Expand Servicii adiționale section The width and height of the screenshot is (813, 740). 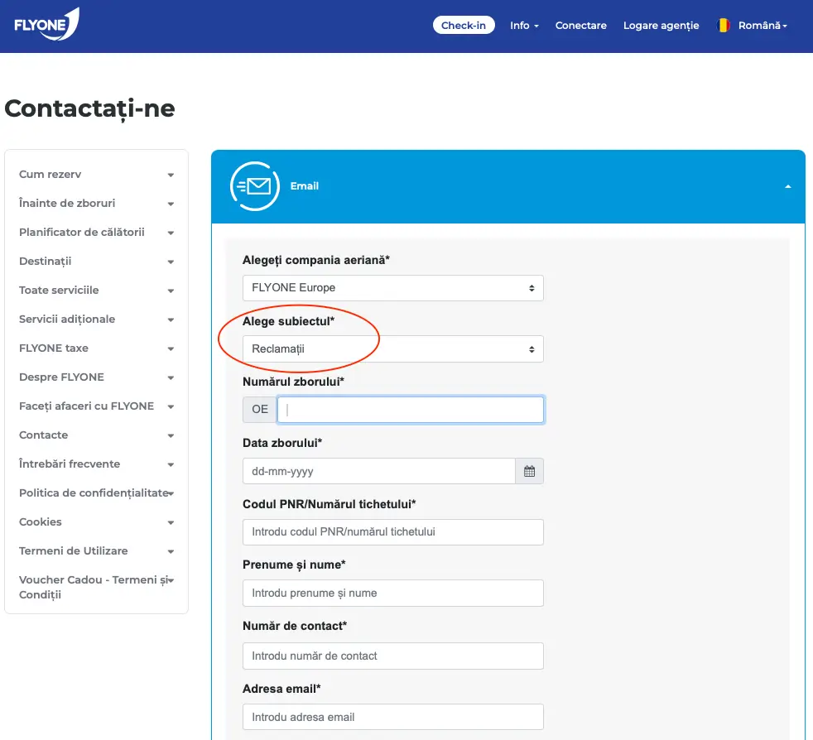96,320
